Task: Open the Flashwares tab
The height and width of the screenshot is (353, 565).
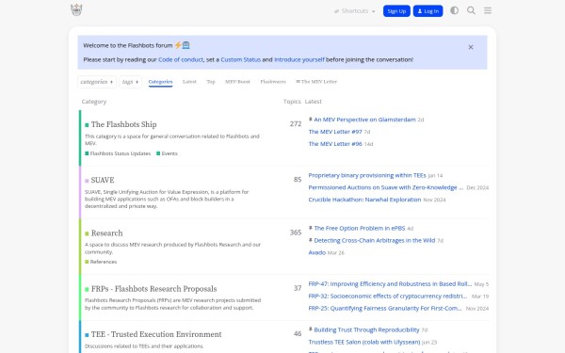Action: click(x=273, y=82)
